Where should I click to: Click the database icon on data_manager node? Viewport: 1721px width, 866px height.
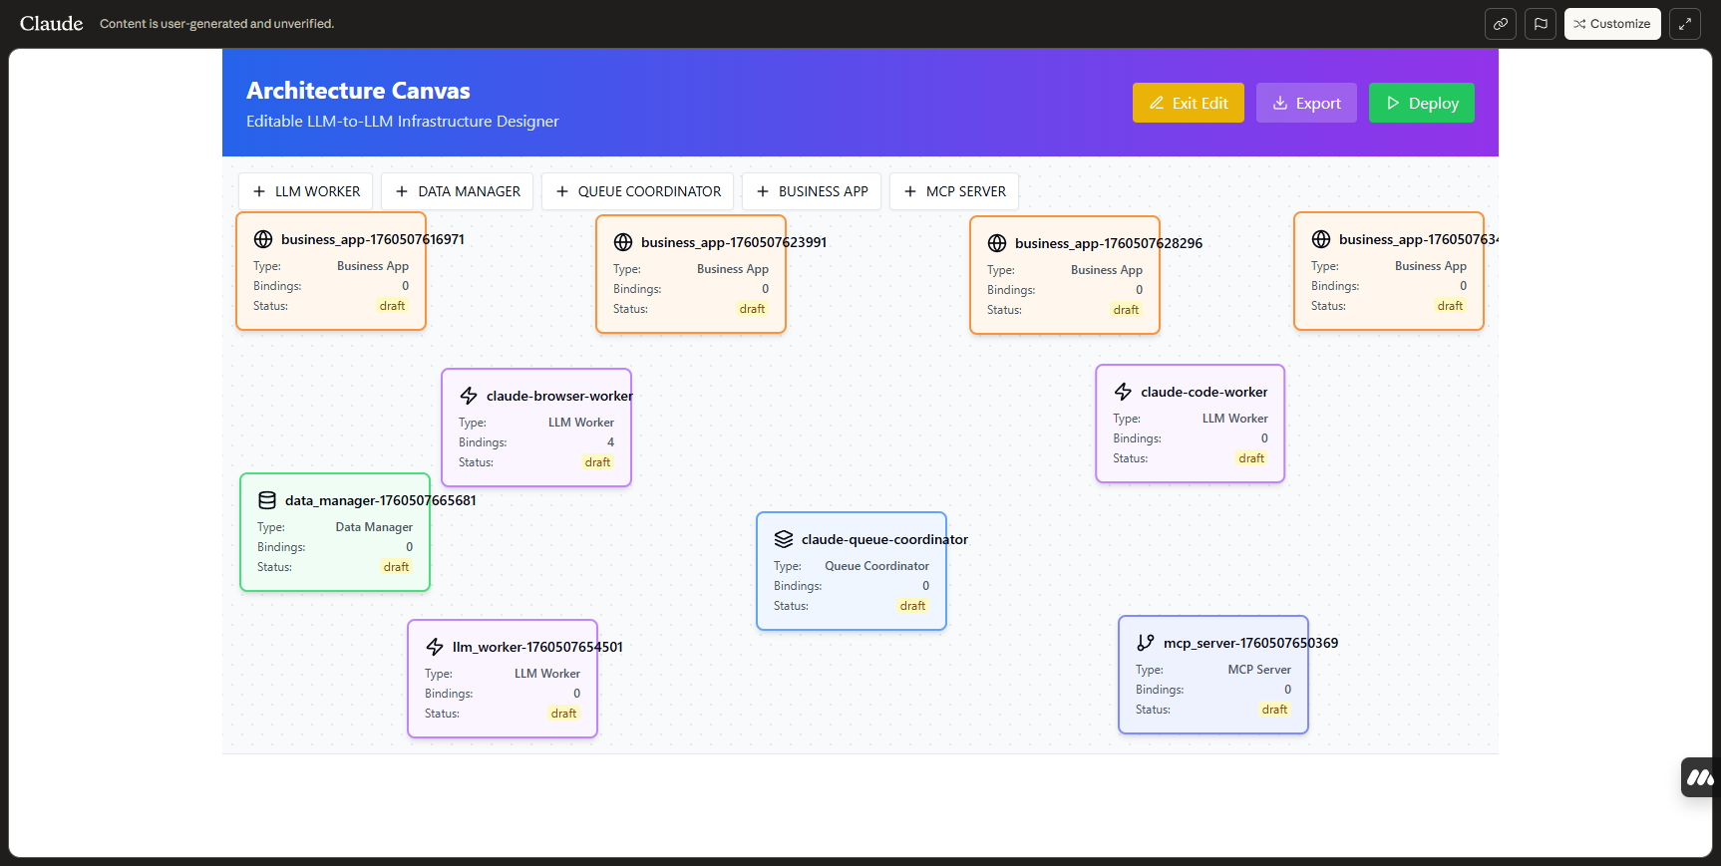[x=267, y=500]
